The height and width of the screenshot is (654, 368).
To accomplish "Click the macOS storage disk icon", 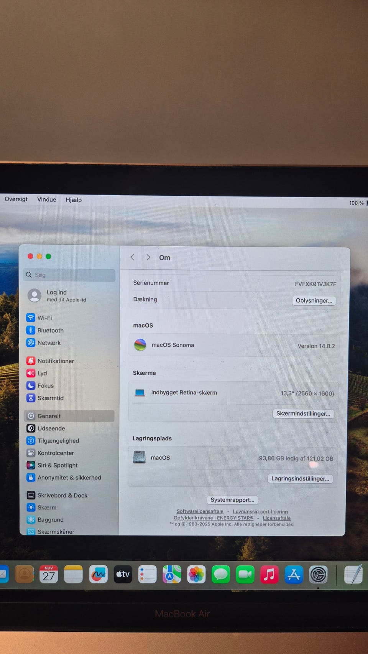I will [139, 457].
